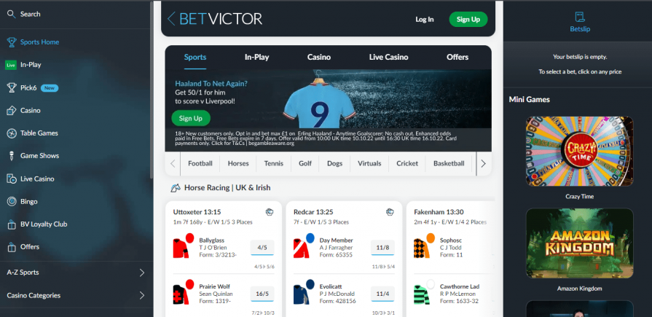Click the green Sign Up header button

pyautogui.click(x=468, y=19)
